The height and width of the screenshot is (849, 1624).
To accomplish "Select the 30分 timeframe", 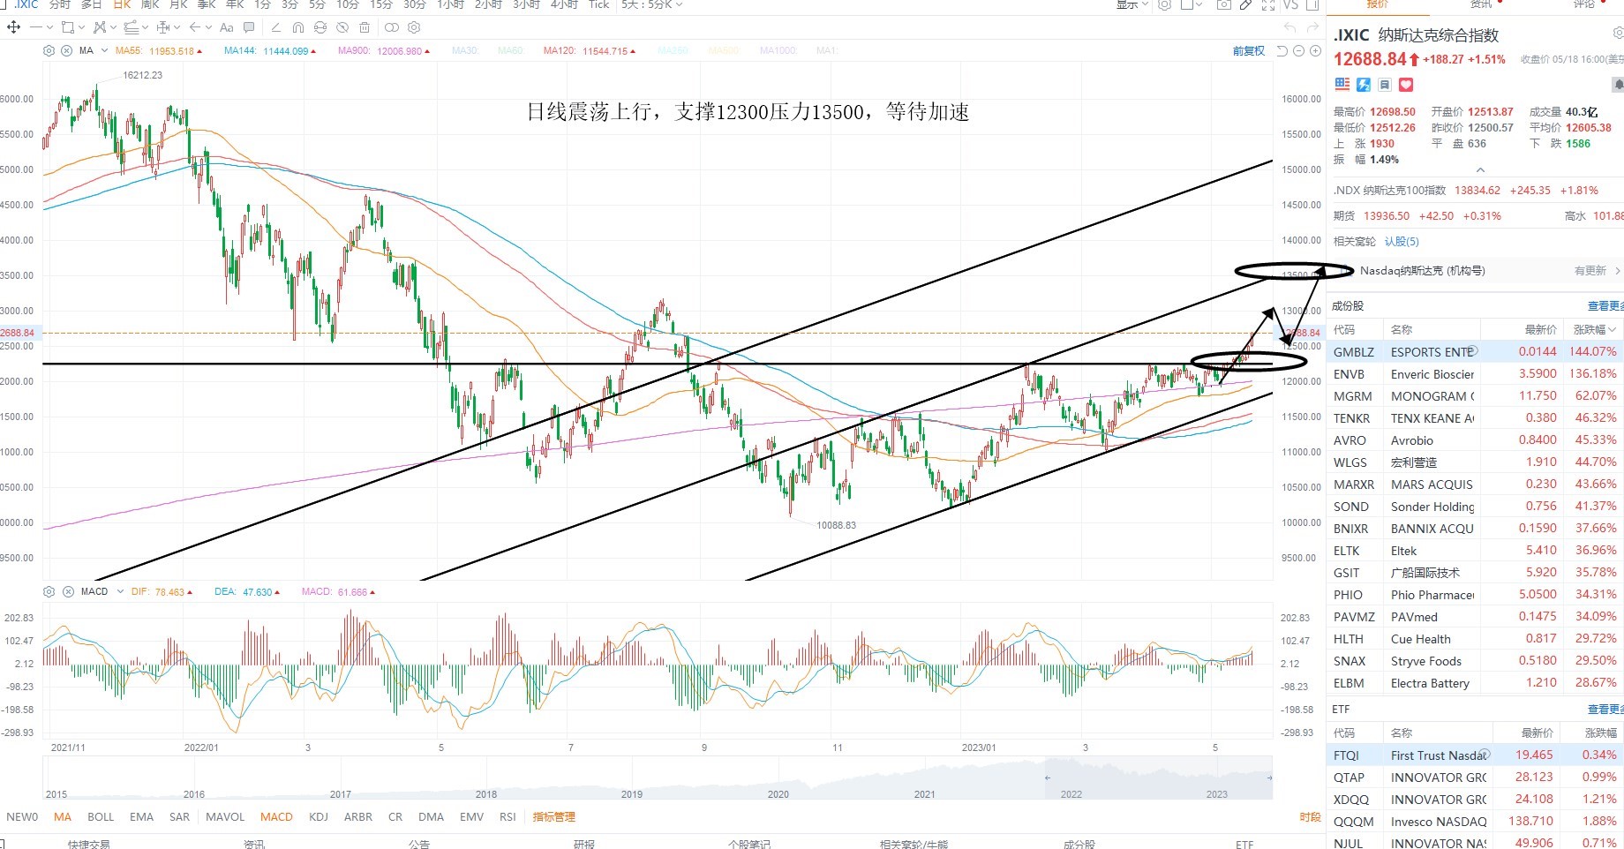I will 414,4.
